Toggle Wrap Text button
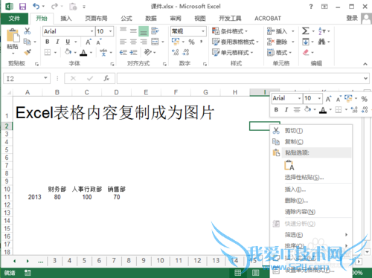This screenshot has width=372, height=278. coord(155,31)
